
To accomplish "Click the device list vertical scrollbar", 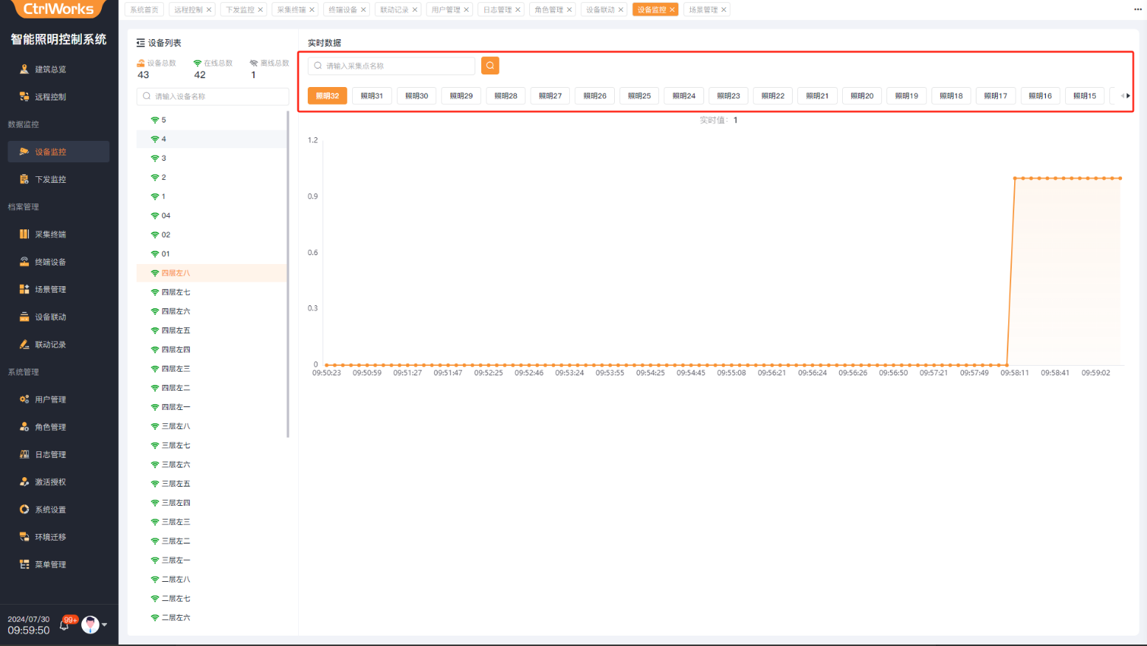I will coord(288,273).
